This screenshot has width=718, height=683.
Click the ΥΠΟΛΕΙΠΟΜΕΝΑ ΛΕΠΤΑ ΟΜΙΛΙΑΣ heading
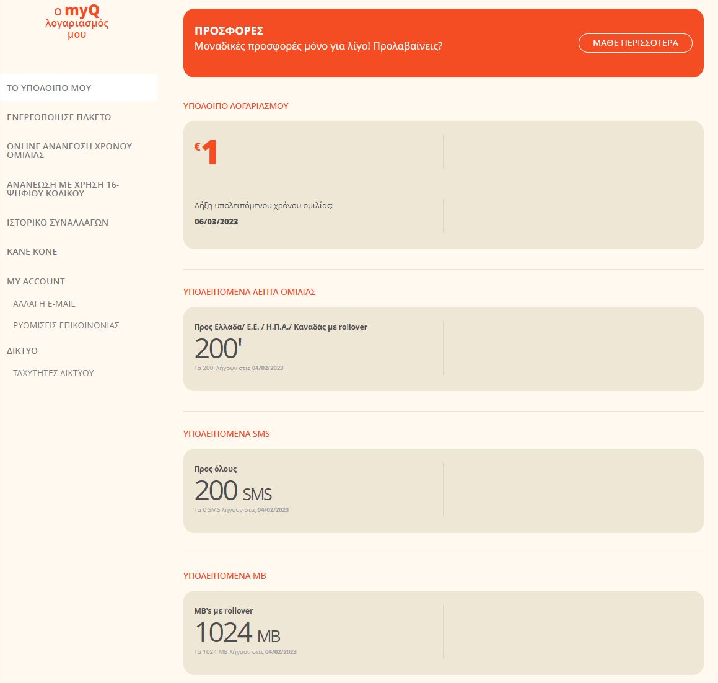(x=249, y=292)
